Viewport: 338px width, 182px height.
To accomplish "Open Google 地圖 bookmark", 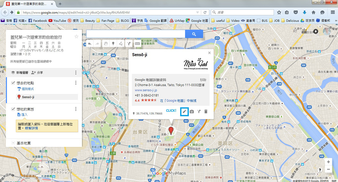I will (x=197, y=21).
